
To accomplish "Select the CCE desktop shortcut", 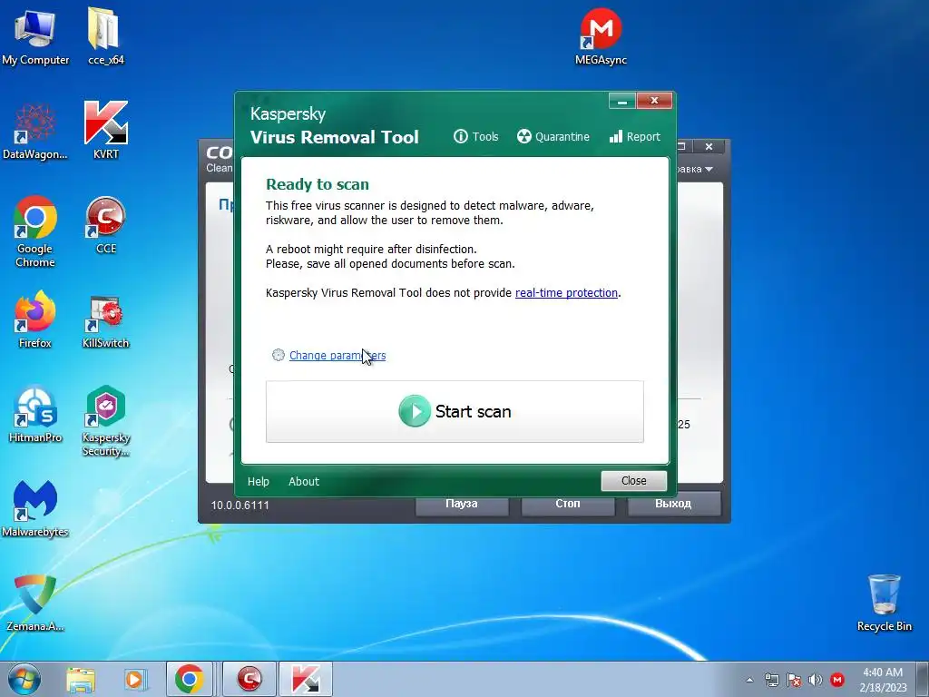I will point(105,226).
